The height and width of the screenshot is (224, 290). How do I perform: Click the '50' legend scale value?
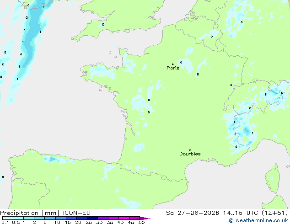click(141, 222)
